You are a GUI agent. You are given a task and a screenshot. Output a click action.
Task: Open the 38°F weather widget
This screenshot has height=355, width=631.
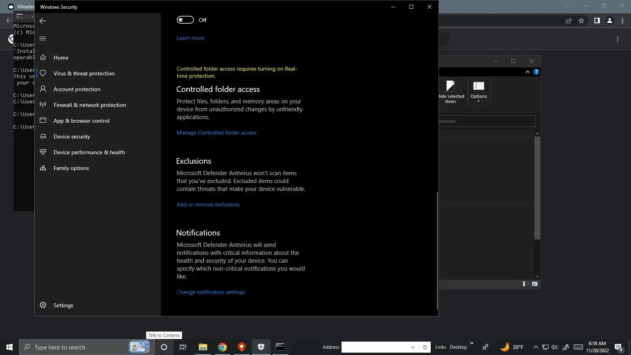click(x=512, y=347)
